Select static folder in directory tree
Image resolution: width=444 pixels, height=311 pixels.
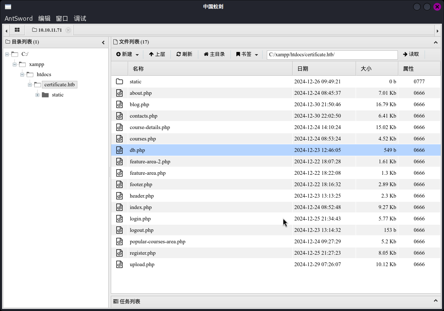(58, 95)
